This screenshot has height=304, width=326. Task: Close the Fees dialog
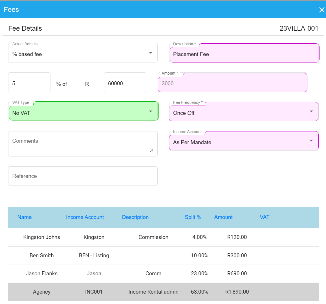[321, 10]
